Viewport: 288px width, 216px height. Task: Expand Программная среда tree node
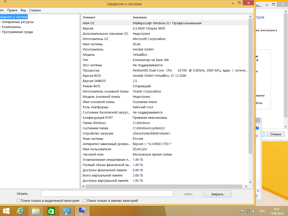(1, 32)
